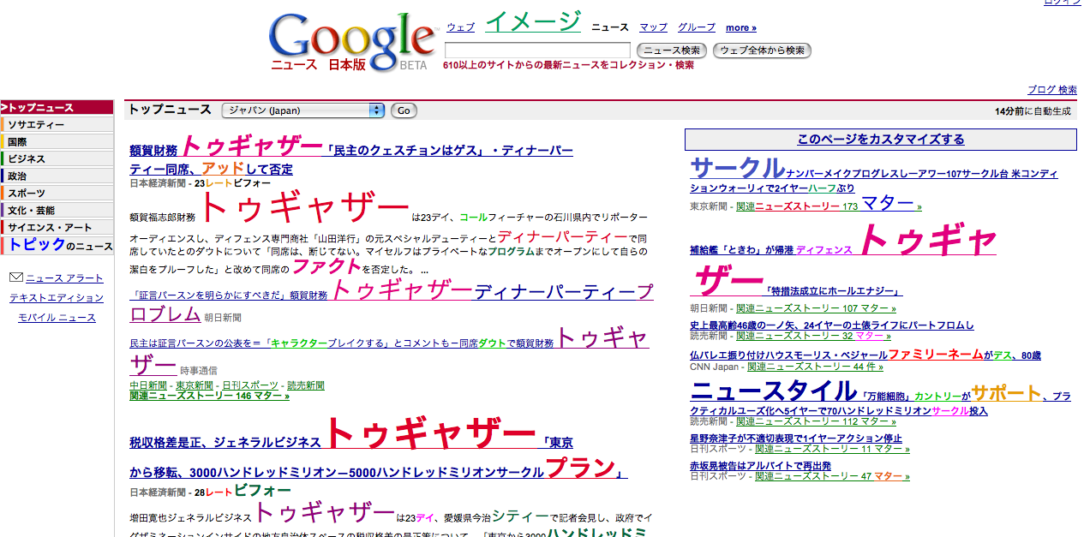The width and height of the screenshot is (1084, 537).
Task: Select スポーツ section in sidebar
Action: tap(57, 194)
